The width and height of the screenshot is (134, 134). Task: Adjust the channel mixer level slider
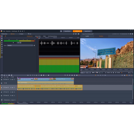coord(13,43)
